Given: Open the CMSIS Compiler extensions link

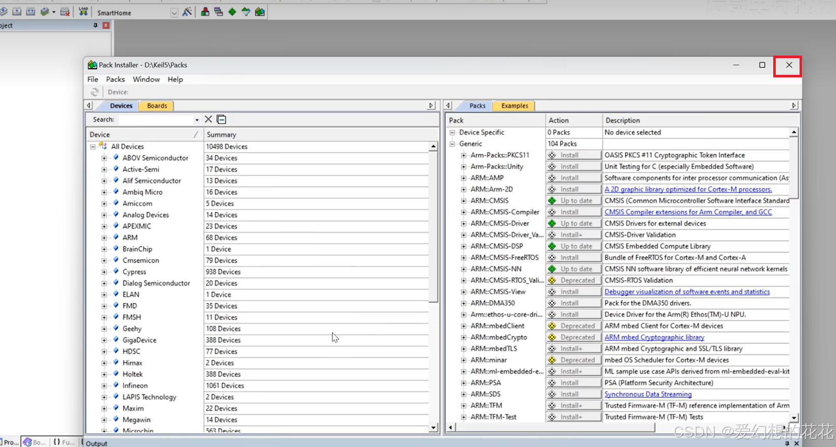Looking at the screenshot, I should [688, 212].
